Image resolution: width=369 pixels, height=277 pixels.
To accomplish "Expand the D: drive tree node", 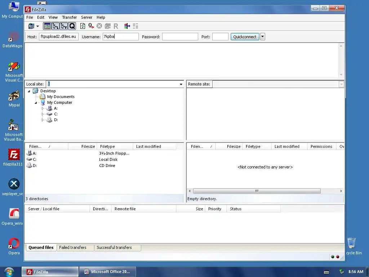I will (x=43, y=120).
